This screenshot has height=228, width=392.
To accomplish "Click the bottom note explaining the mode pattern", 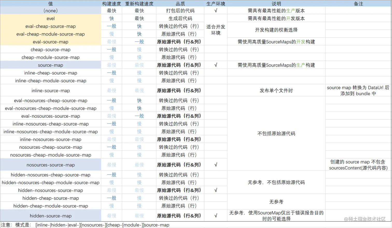I will tap(86, 225).
